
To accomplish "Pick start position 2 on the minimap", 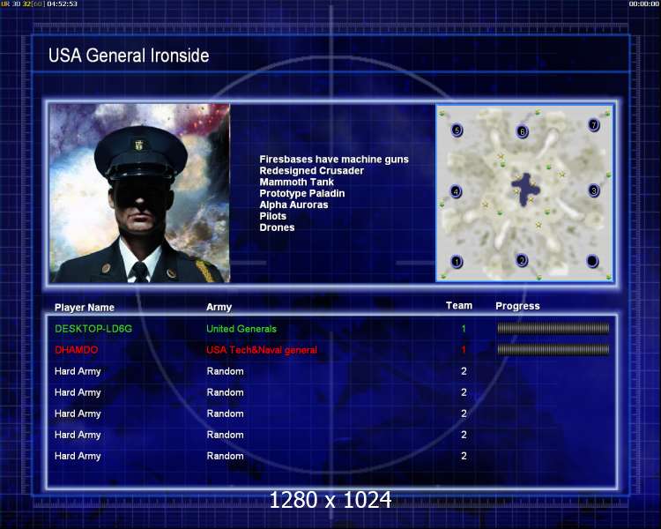I will click(x=522, y=260).
